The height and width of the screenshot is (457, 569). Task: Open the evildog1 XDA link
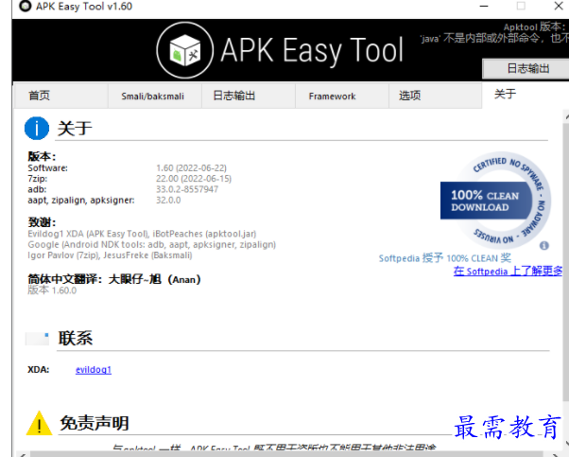tap(94, 370)
